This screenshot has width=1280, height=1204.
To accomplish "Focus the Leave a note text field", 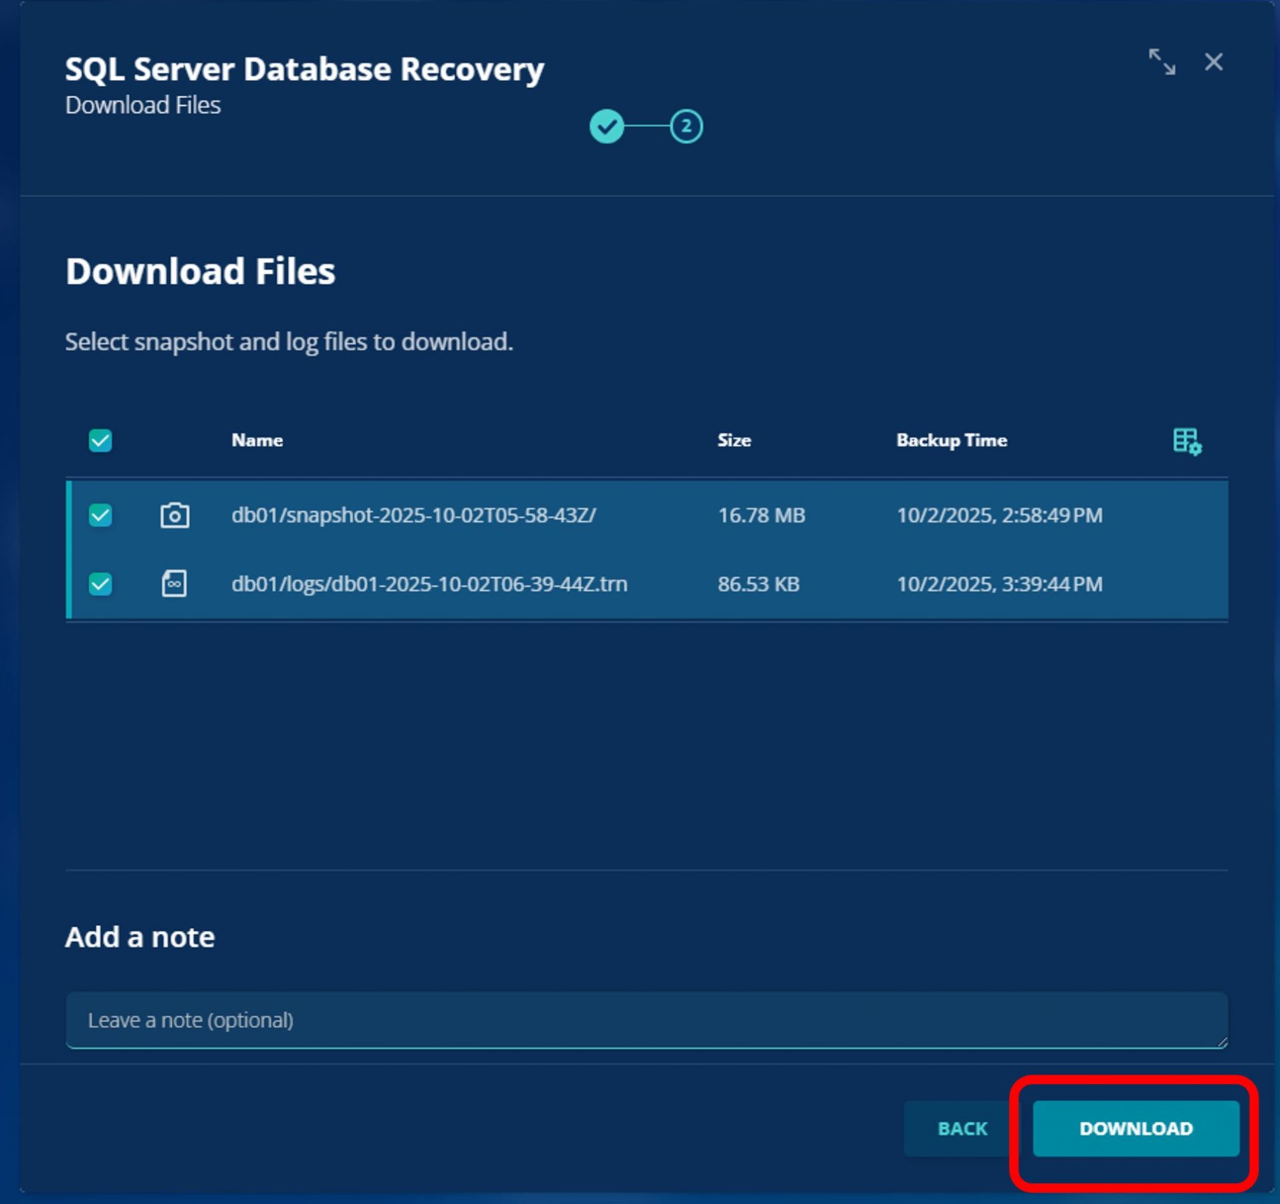I will coord(645,1020).
